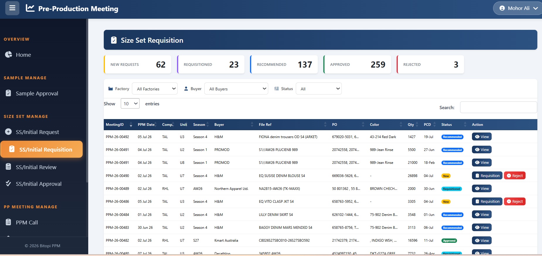Click the plus icon for SS/Initial Request

point(9,132)
